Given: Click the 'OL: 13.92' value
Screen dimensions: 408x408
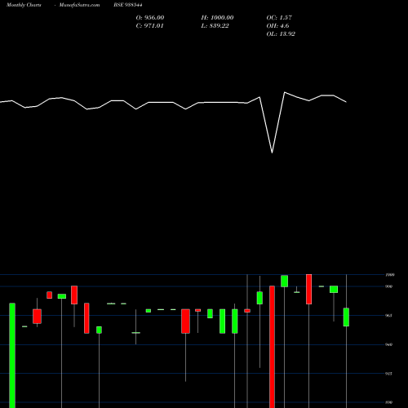Looking at the screenshot, I should click(281, 34).
